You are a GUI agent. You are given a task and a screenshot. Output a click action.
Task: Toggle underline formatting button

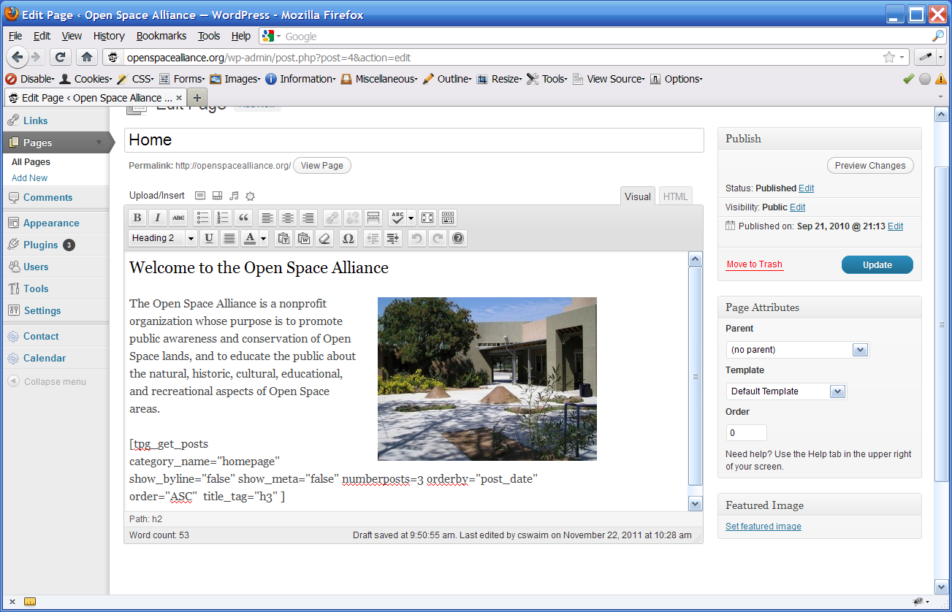tap(209, 238)
